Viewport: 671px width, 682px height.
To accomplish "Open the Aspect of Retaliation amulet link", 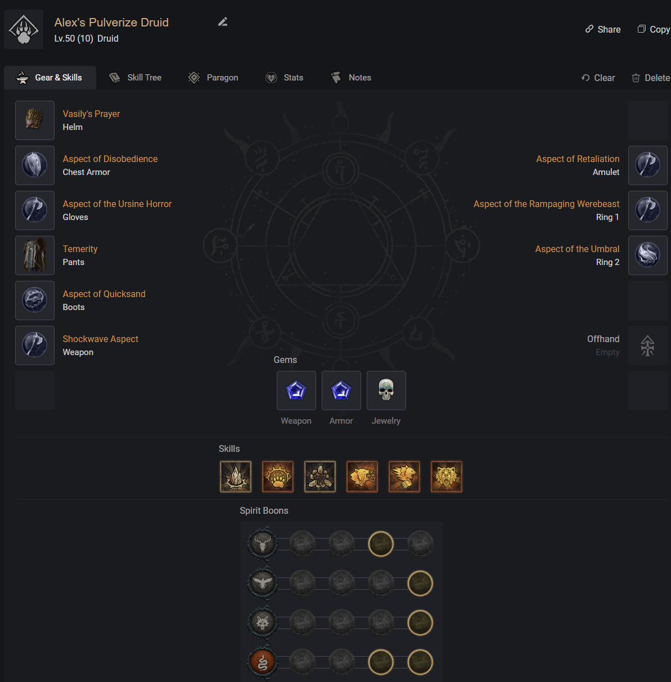I will point(578,159).
